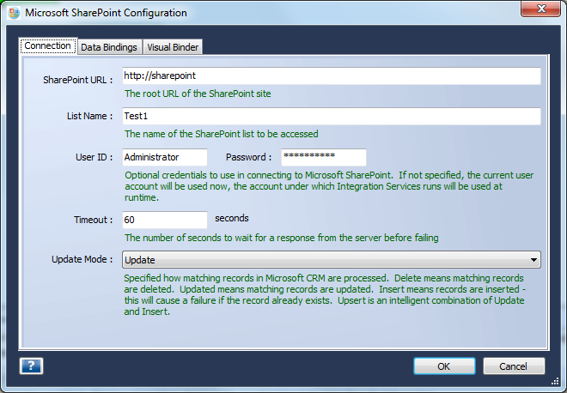567x393 pixels.
Task: Click the 'User ID :' label
Action: point(94,157)
